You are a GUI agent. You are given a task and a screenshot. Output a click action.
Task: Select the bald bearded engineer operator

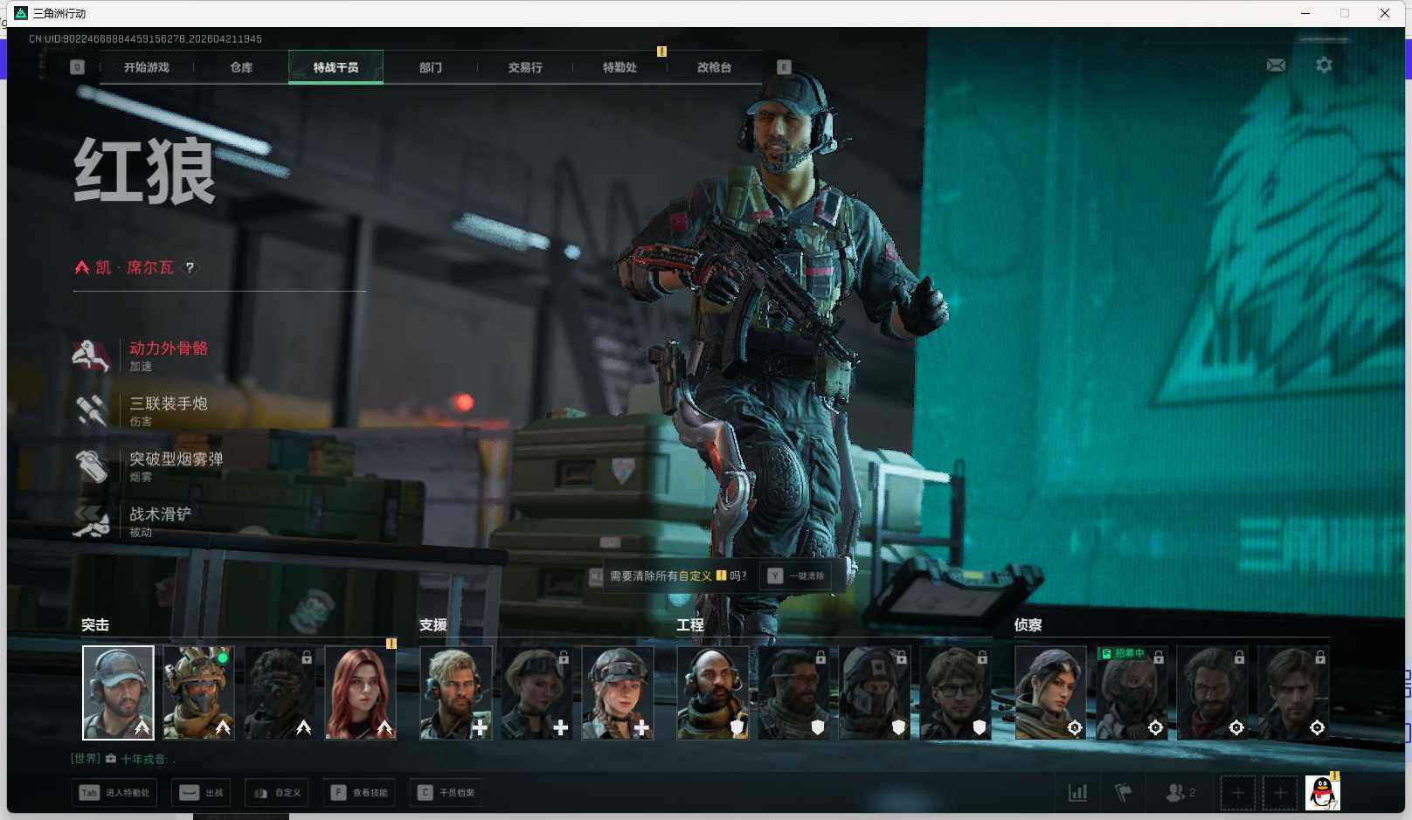[713, 693]
